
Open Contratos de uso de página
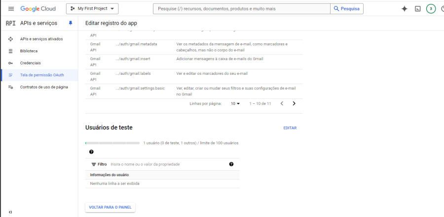pyautogui.click(x=44, y=87)
